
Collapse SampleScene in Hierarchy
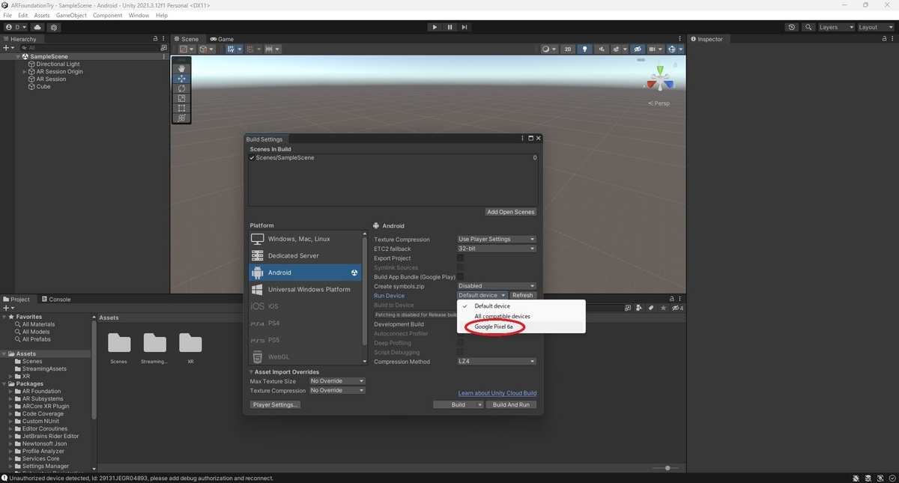18,57
